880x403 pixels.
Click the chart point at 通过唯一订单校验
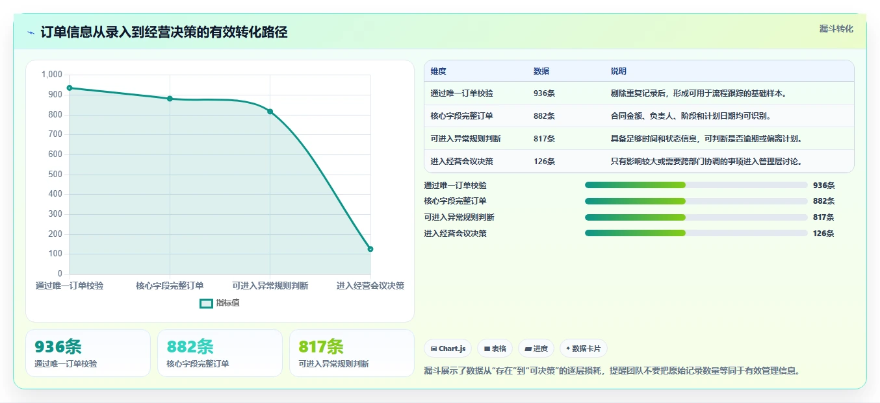click(x=70, y=88)
